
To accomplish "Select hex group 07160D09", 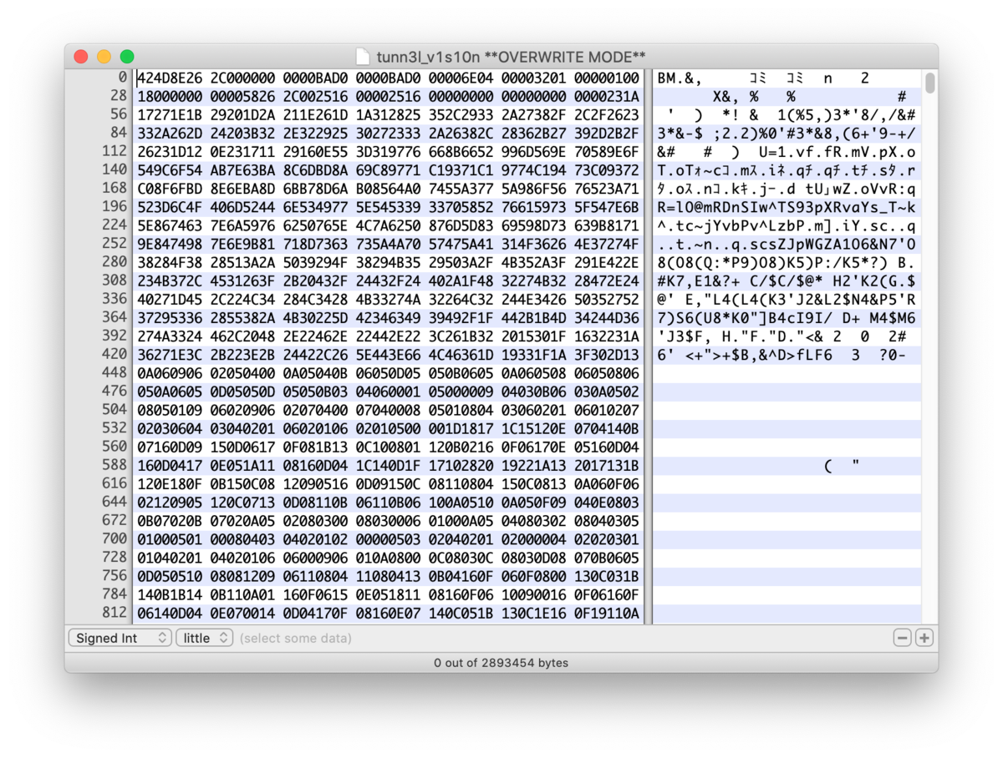I will 170,447.
